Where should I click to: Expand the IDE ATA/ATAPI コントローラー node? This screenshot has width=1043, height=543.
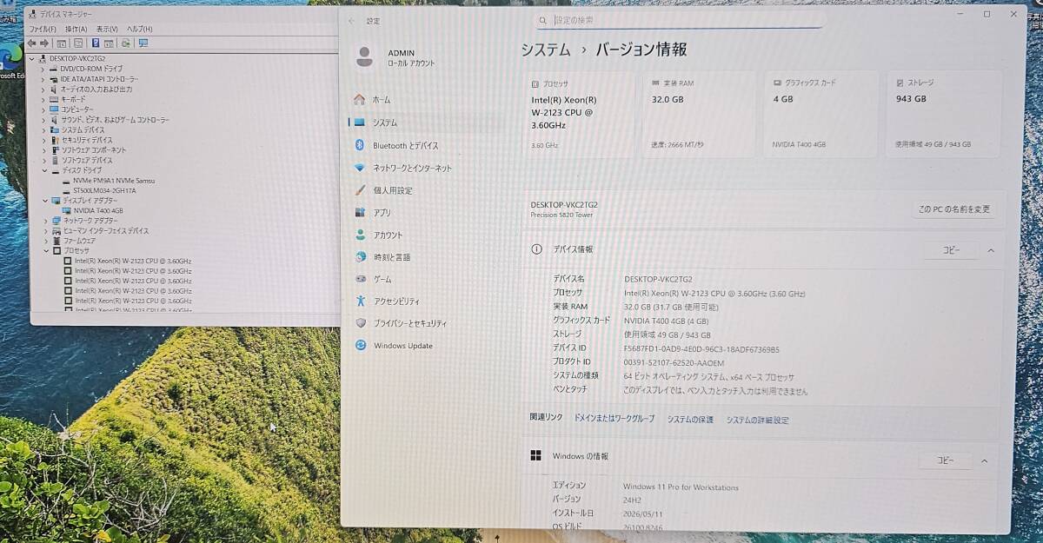pos(43,79)
